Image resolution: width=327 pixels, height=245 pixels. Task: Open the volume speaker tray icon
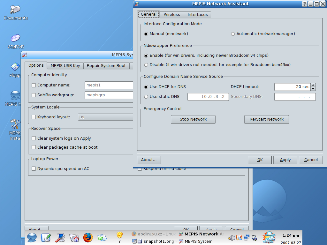(x=232, y=238)
